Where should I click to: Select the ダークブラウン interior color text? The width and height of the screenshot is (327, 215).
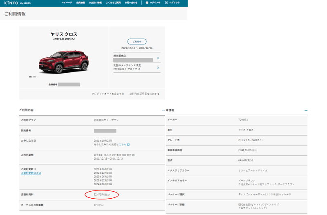[x=247, y=181]
